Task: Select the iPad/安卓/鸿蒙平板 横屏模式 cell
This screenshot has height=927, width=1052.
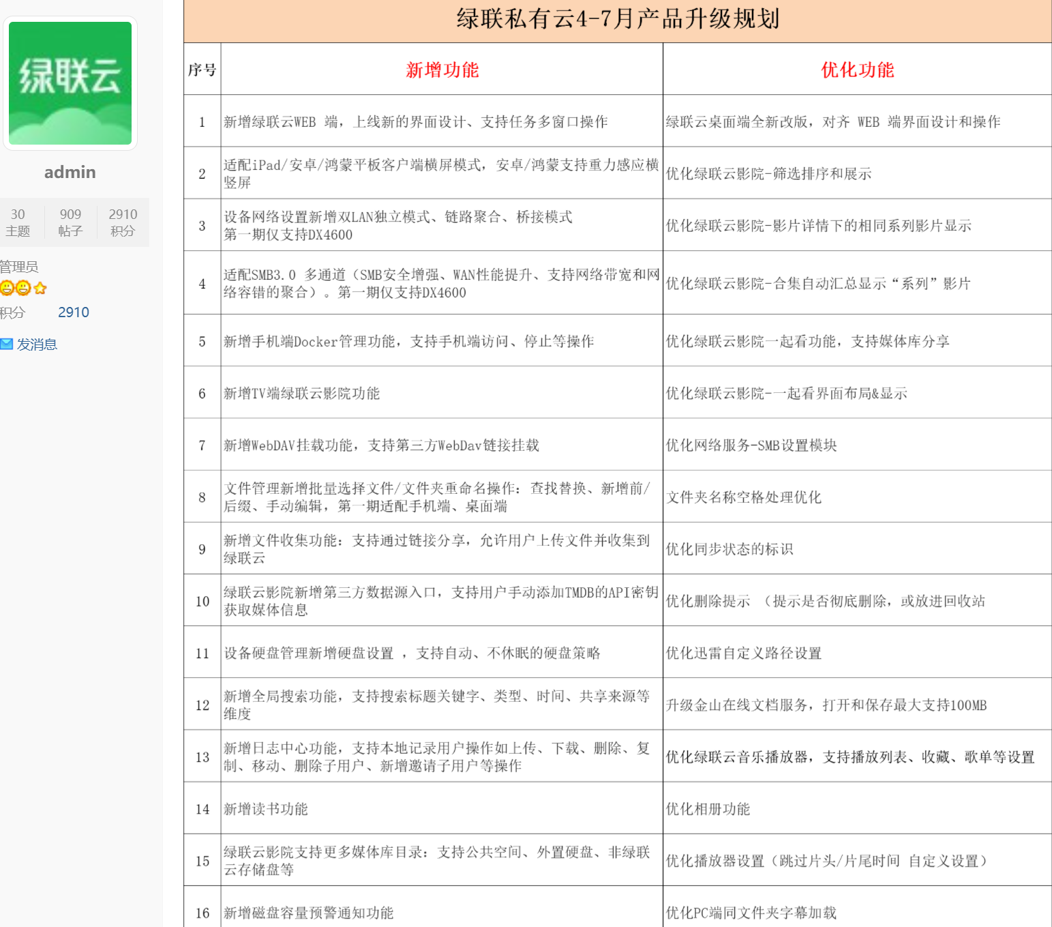Action: [x=442, y=173]
